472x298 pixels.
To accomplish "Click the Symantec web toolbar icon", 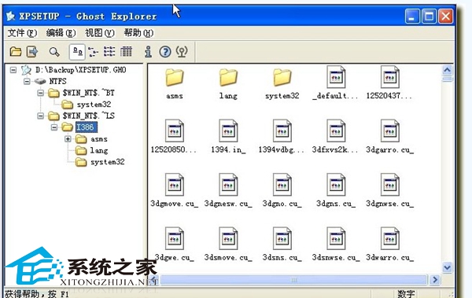I will click(182, 52).
